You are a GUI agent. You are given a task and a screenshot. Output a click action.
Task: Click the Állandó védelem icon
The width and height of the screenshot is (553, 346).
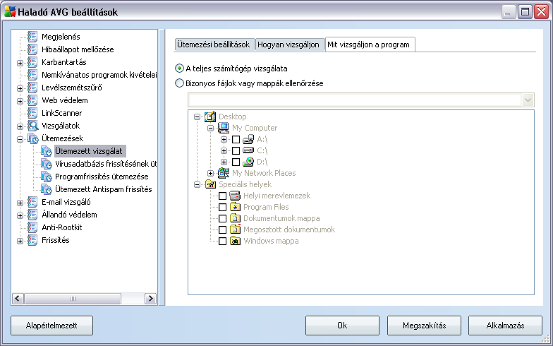[32, 215]
